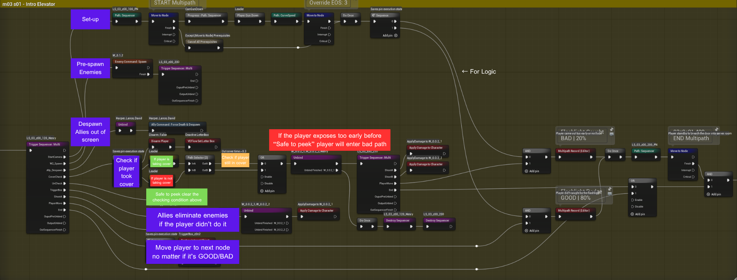This screenshot has height=280, width=737.
Task: Click Enable pin on OR node beside Unbind
Action: click(262, 177)
